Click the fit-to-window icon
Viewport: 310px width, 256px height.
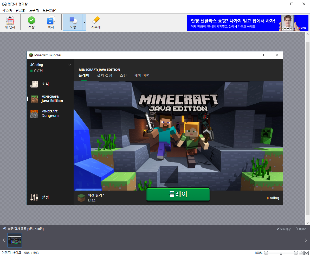pyautogui.click(x=301, y=253)
